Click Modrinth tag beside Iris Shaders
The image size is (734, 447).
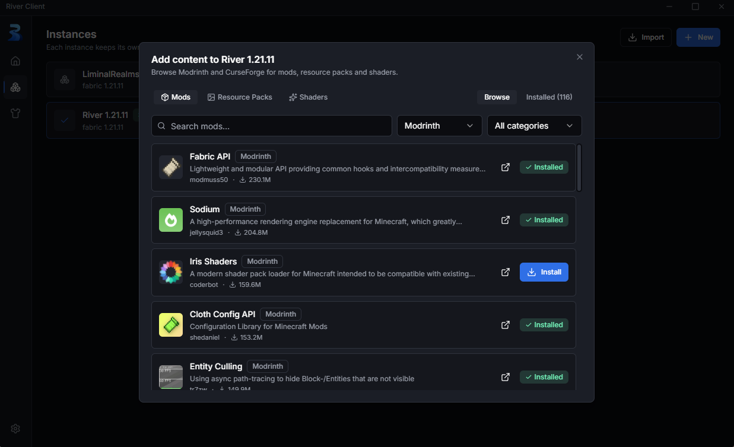pyautogui.click(x=262, y=261)
